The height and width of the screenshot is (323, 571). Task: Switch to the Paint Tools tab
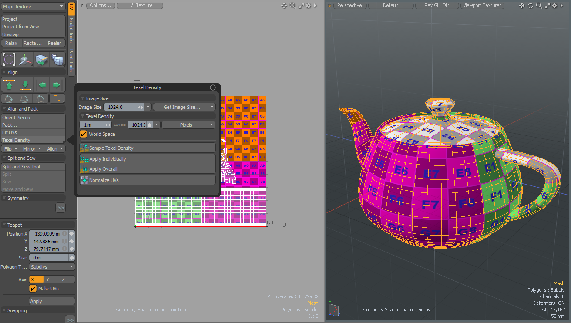[71, 60]
